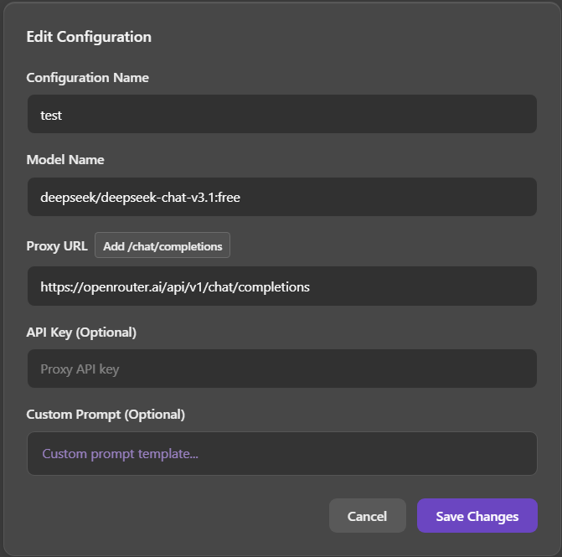Viewport: 562px width, 557px height.
Task: Click the "Proxy API key" placeholder text
Action: click(80, 369)
